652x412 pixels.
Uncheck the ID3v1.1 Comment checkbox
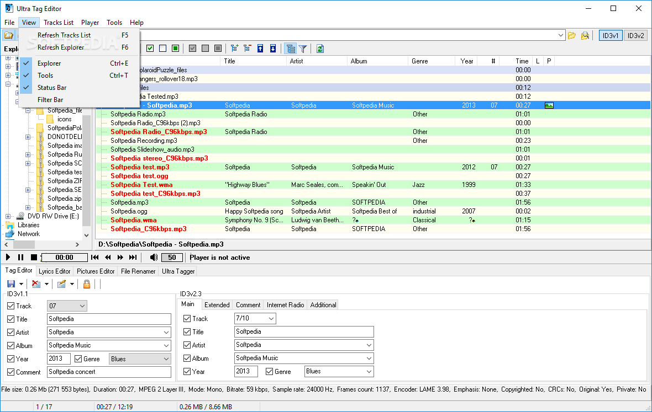[11, 372]
